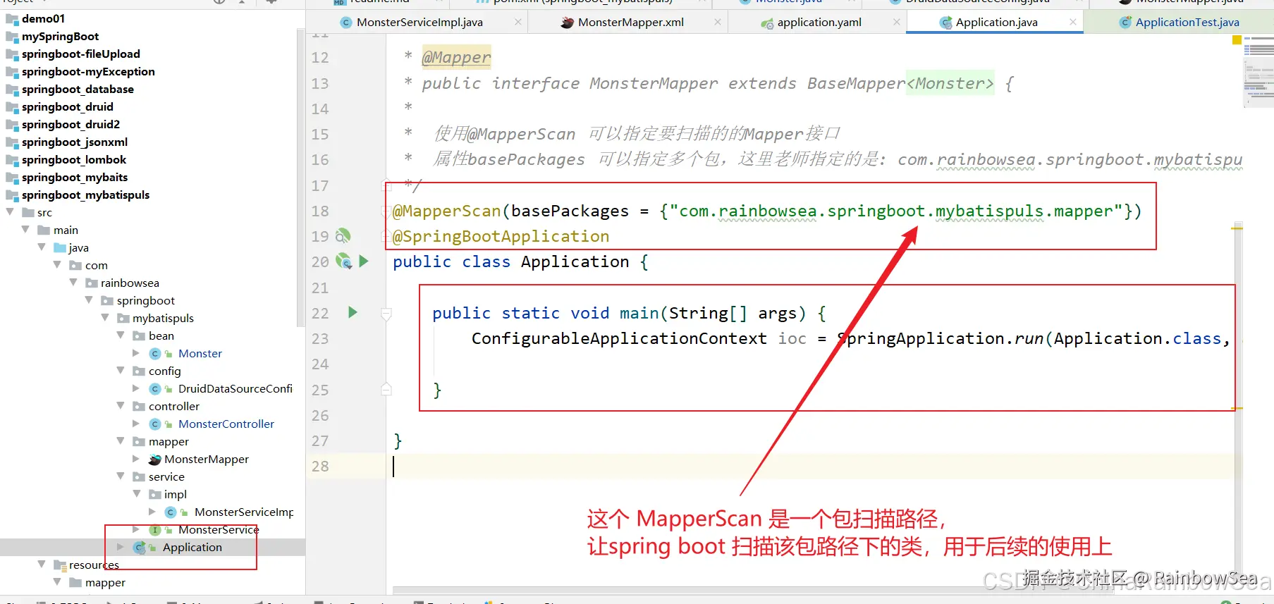Image resolution: width=1274 pixels, height=604 pixels.
Task: Close the Application.java tab
Action: [x=1073, y=22]
